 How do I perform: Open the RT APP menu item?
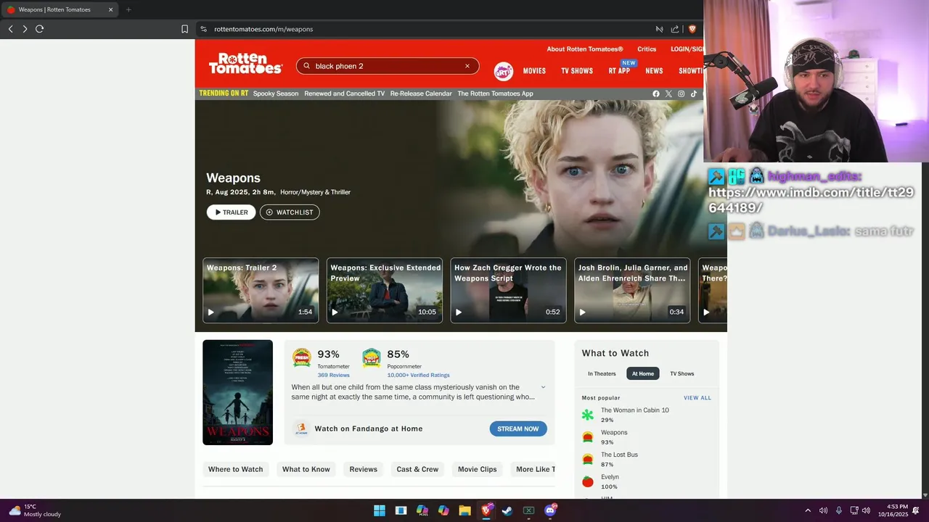pyautogui.click(x=619, y=71)
